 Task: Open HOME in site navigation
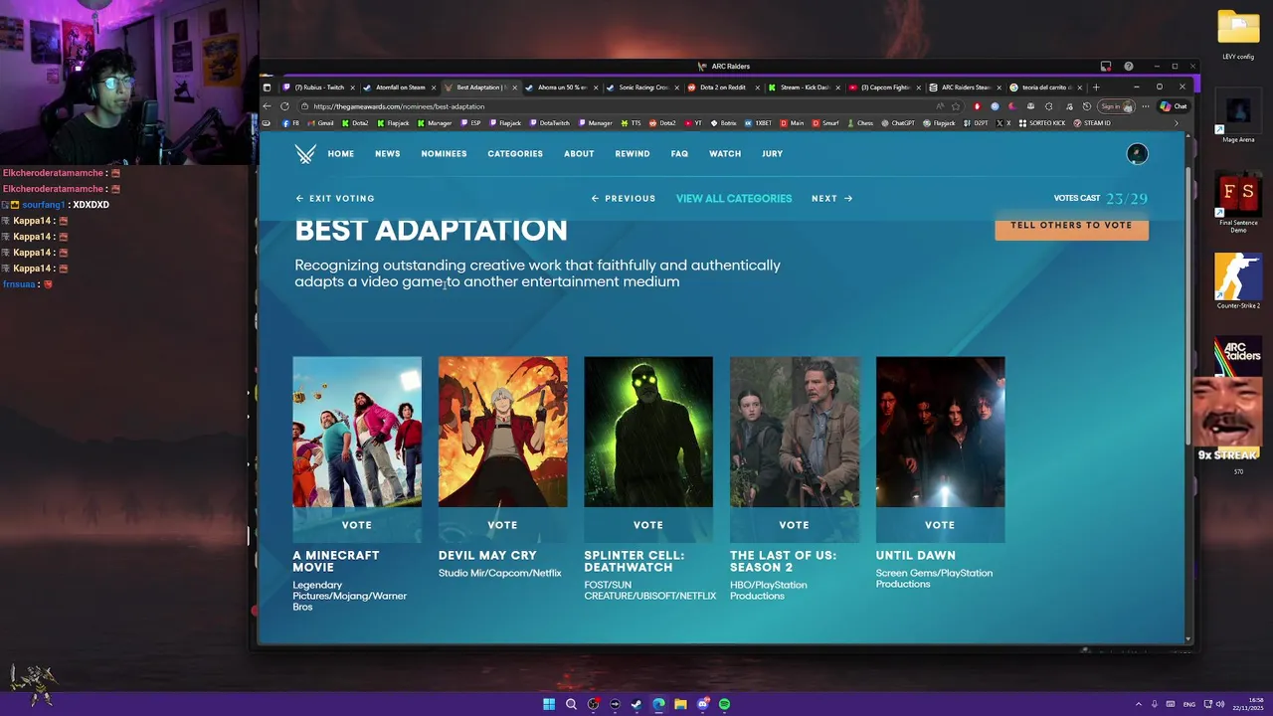tap(341, 154)
